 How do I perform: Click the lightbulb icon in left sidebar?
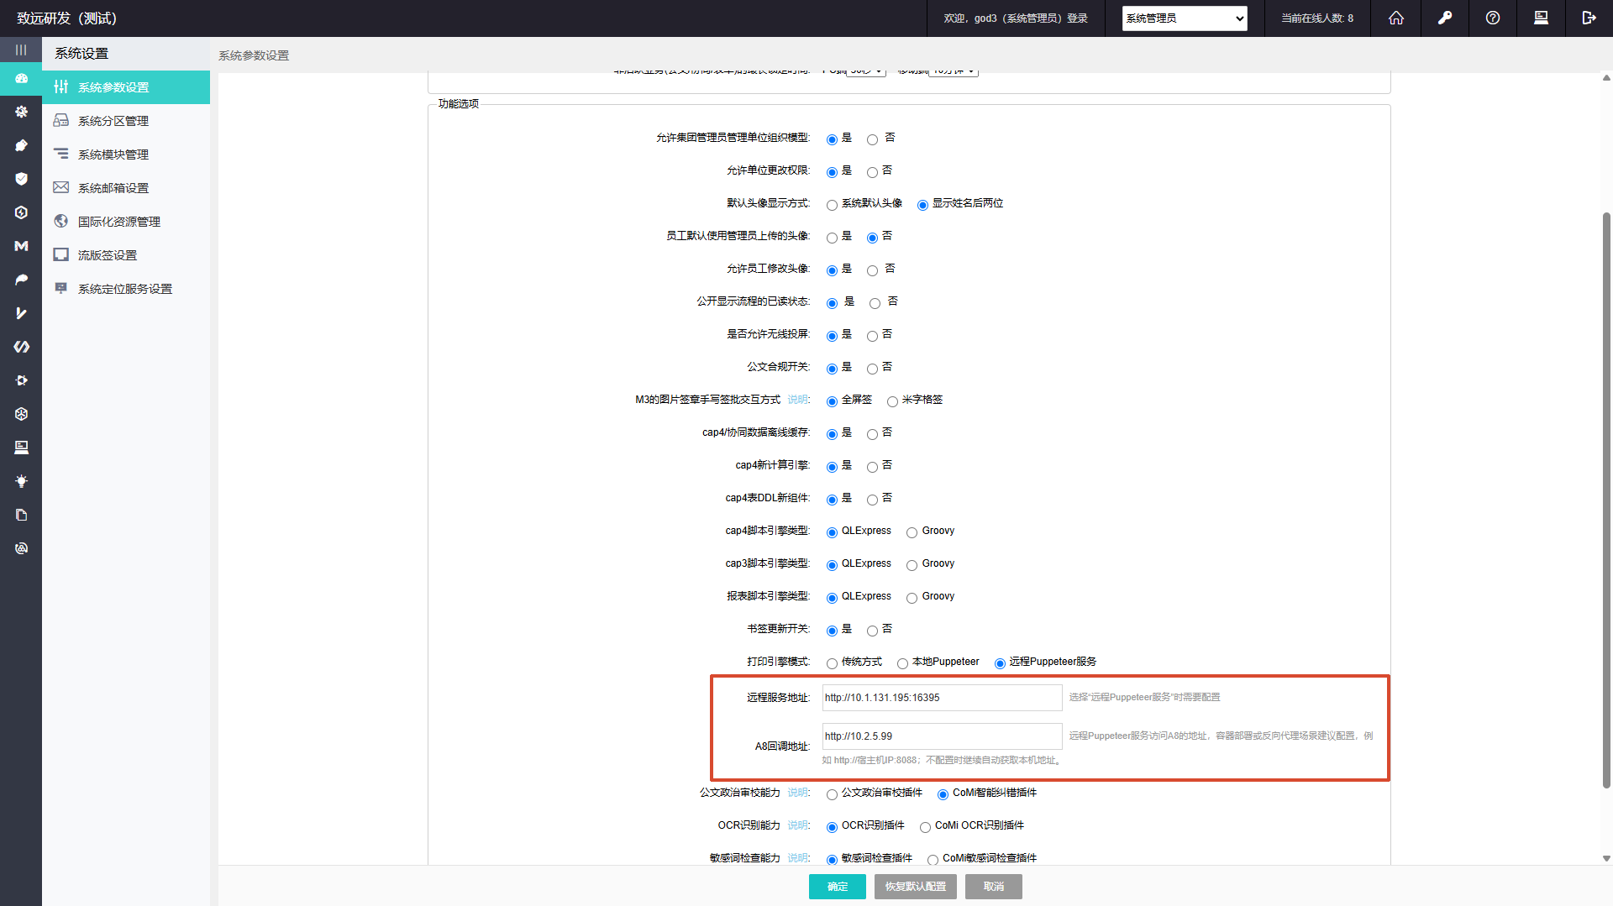click(x=21, y=481)
